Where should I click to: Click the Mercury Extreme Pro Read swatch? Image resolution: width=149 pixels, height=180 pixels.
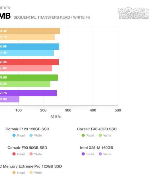14,173
